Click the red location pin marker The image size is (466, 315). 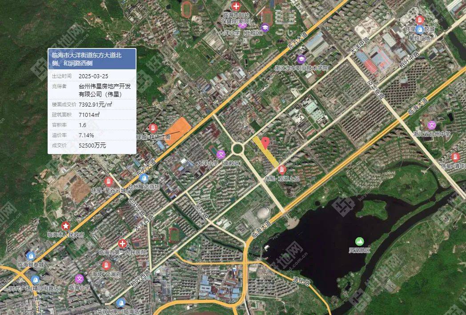point(265,143)
